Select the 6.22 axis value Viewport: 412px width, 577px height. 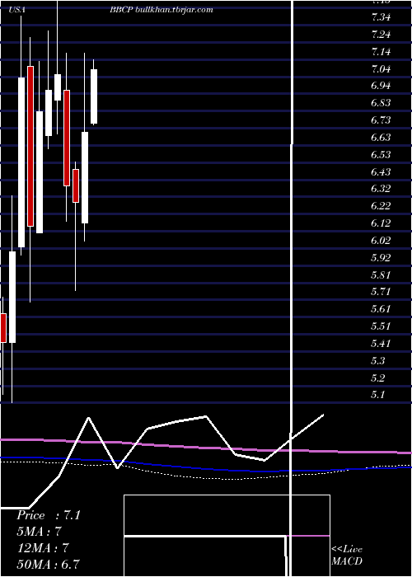coord(381,206)
